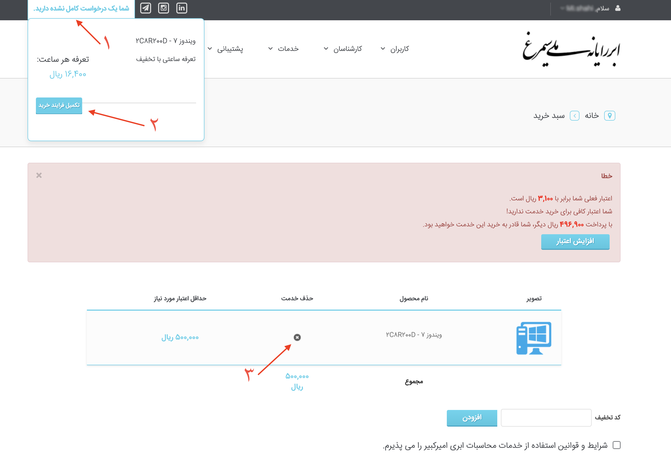Screen dimensions: 671x470
Task: Click the تصویر column header
Action: (534, 298)
